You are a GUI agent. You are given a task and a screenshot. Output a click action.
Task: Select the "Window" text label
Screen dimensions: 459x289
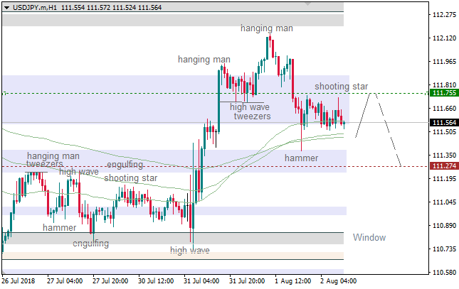[x=369, y=237]
